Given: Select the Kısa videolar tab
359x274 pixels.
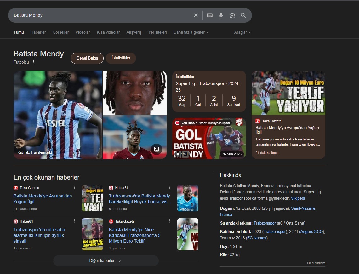Looking at the screenshot, I should [108, 32].
